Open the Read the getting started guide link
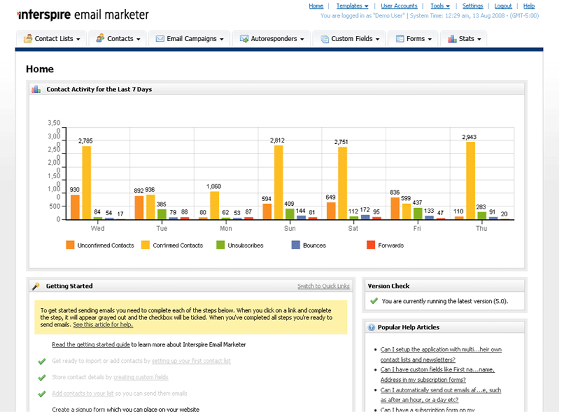The height and width of the screenshot is (418, 564). (x=90, y=345)
